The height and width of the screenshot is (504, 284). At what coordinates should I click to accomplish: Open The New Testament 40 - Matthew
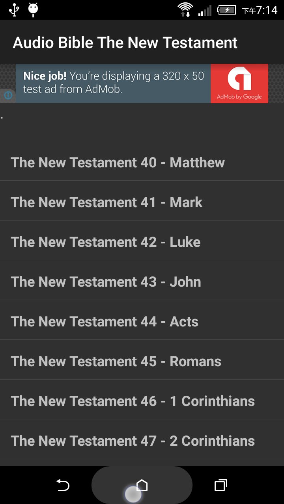pos(118,163)
